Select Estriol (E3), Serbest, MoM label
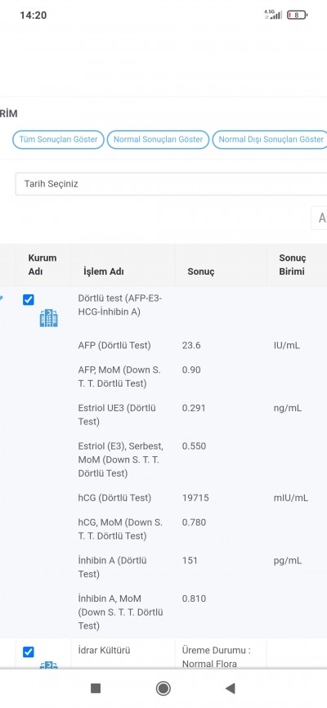Image resolution: width=327 pixels, height=708 pixels. (121, 459)
